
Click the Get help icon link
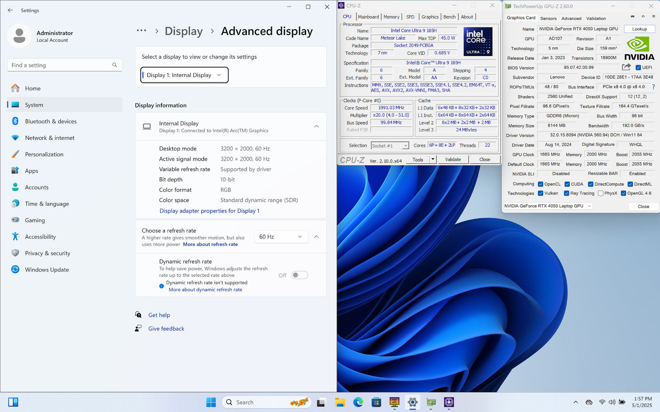click(x=139, y=315)
